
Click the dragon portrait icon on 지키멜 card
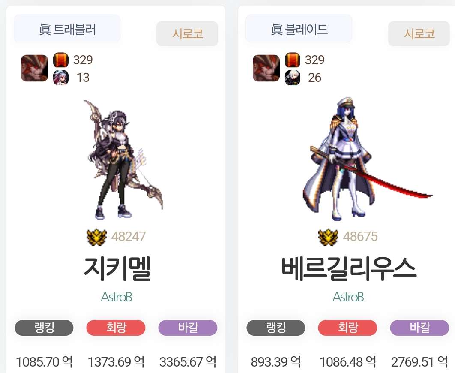pyautogui.click(x=34, y=68)
